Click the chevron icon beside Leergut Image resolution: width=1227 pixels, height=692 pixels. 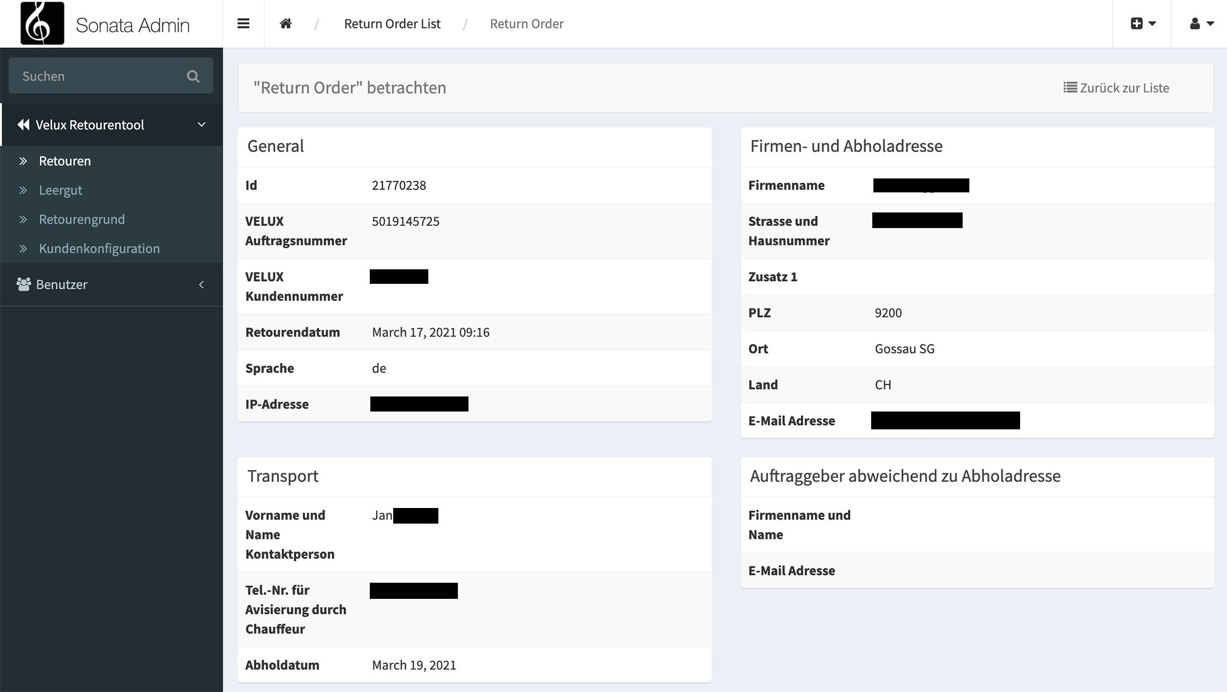pyautogui.click(x=23, y=190)
